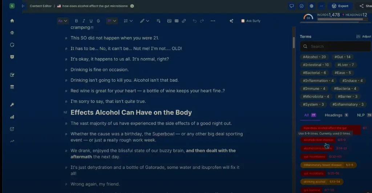The image size is (372, 193).
Task: Apply underline formatting
Action: point(91,21)
